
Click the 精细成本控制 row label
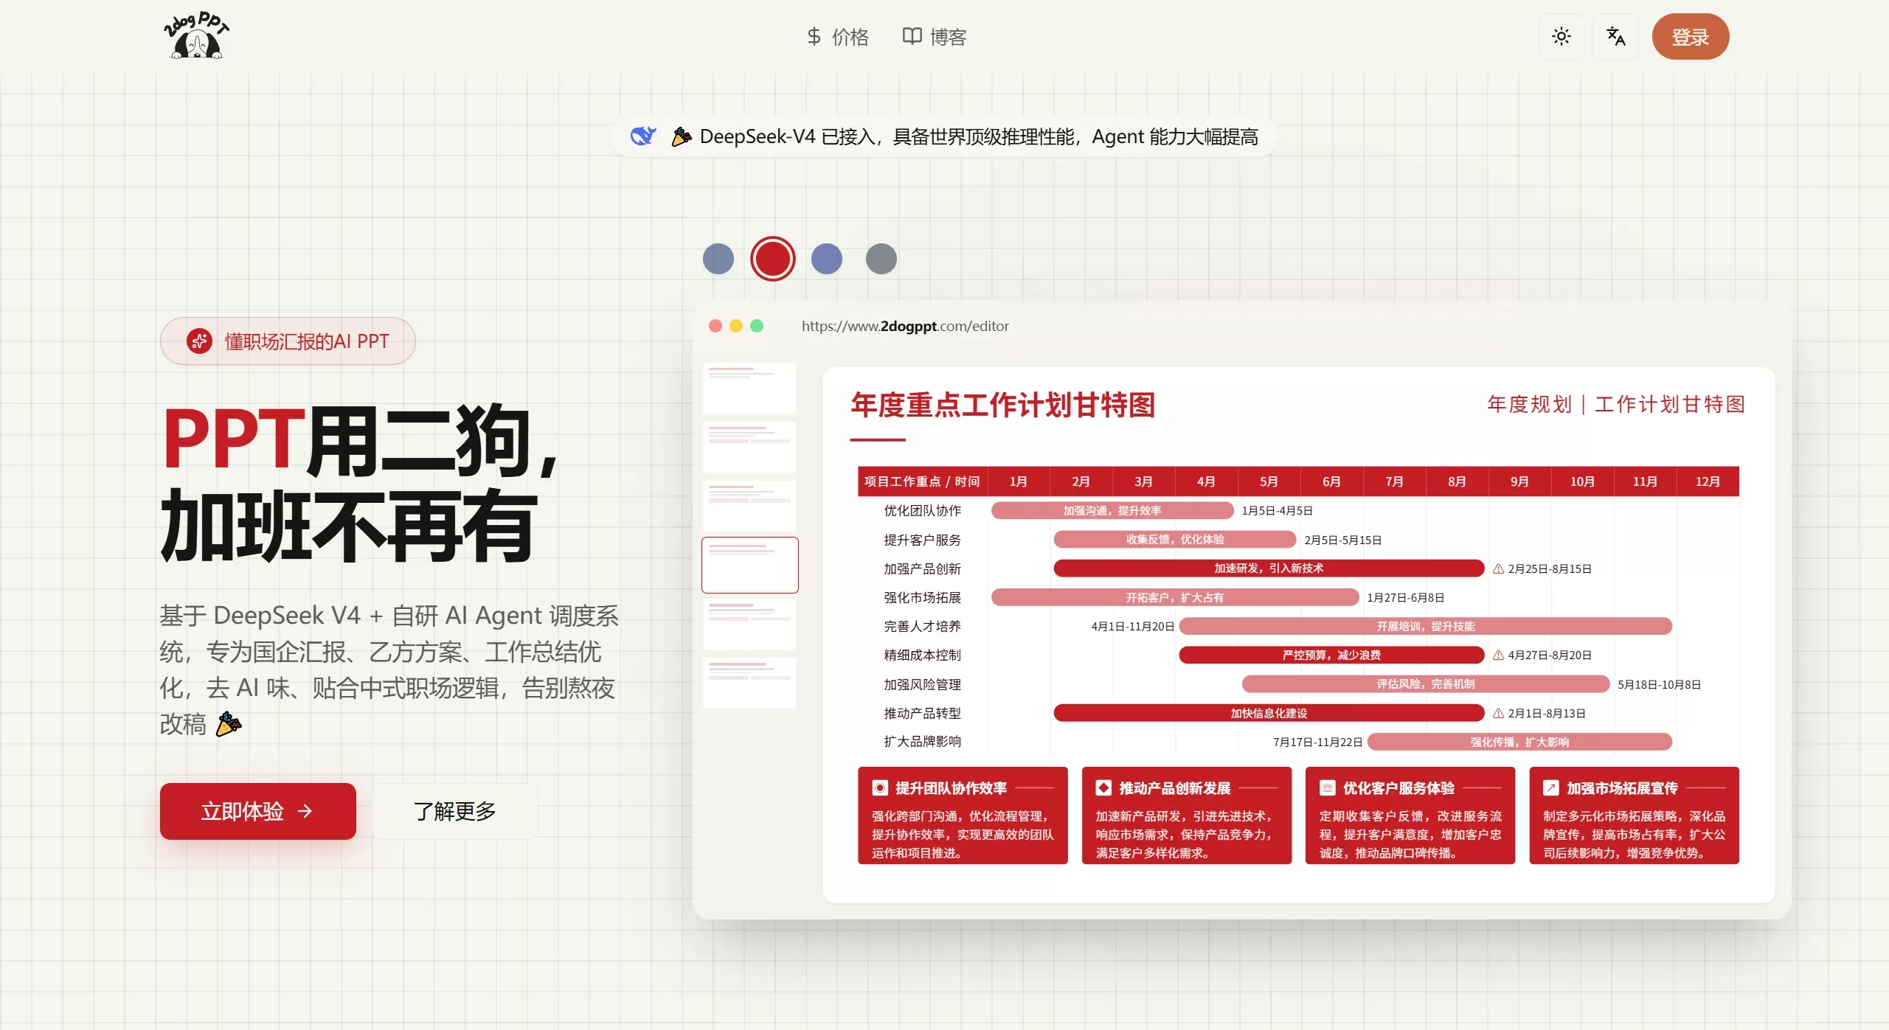pos(922,655)
